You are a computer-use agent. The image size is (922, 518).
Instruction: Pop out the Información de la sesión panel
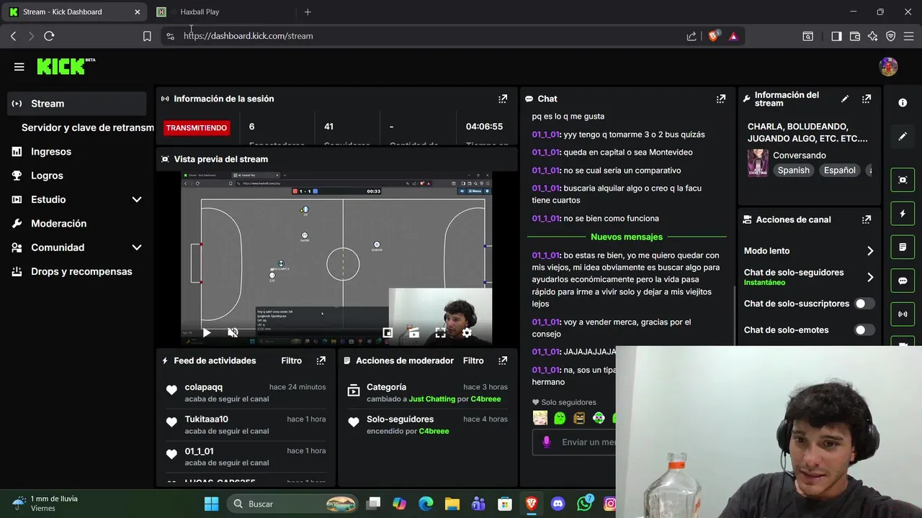pos(503,99)
